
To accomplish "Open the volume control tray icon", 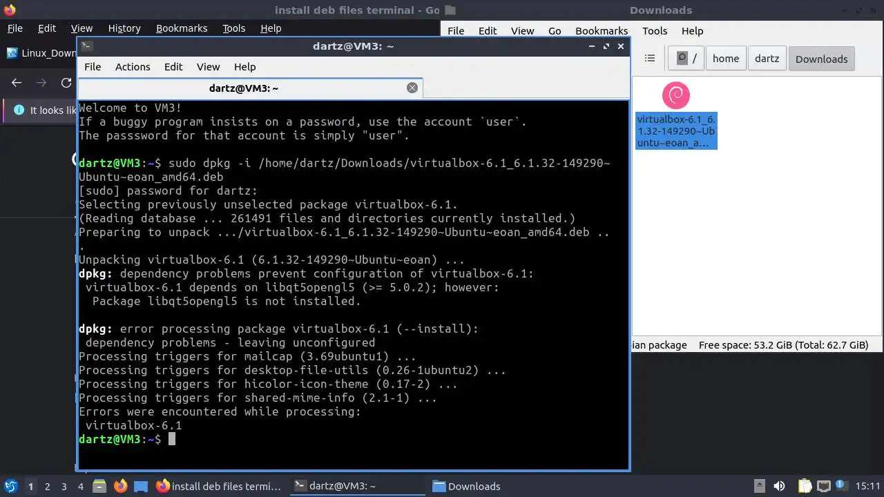I will coord(779,486).
